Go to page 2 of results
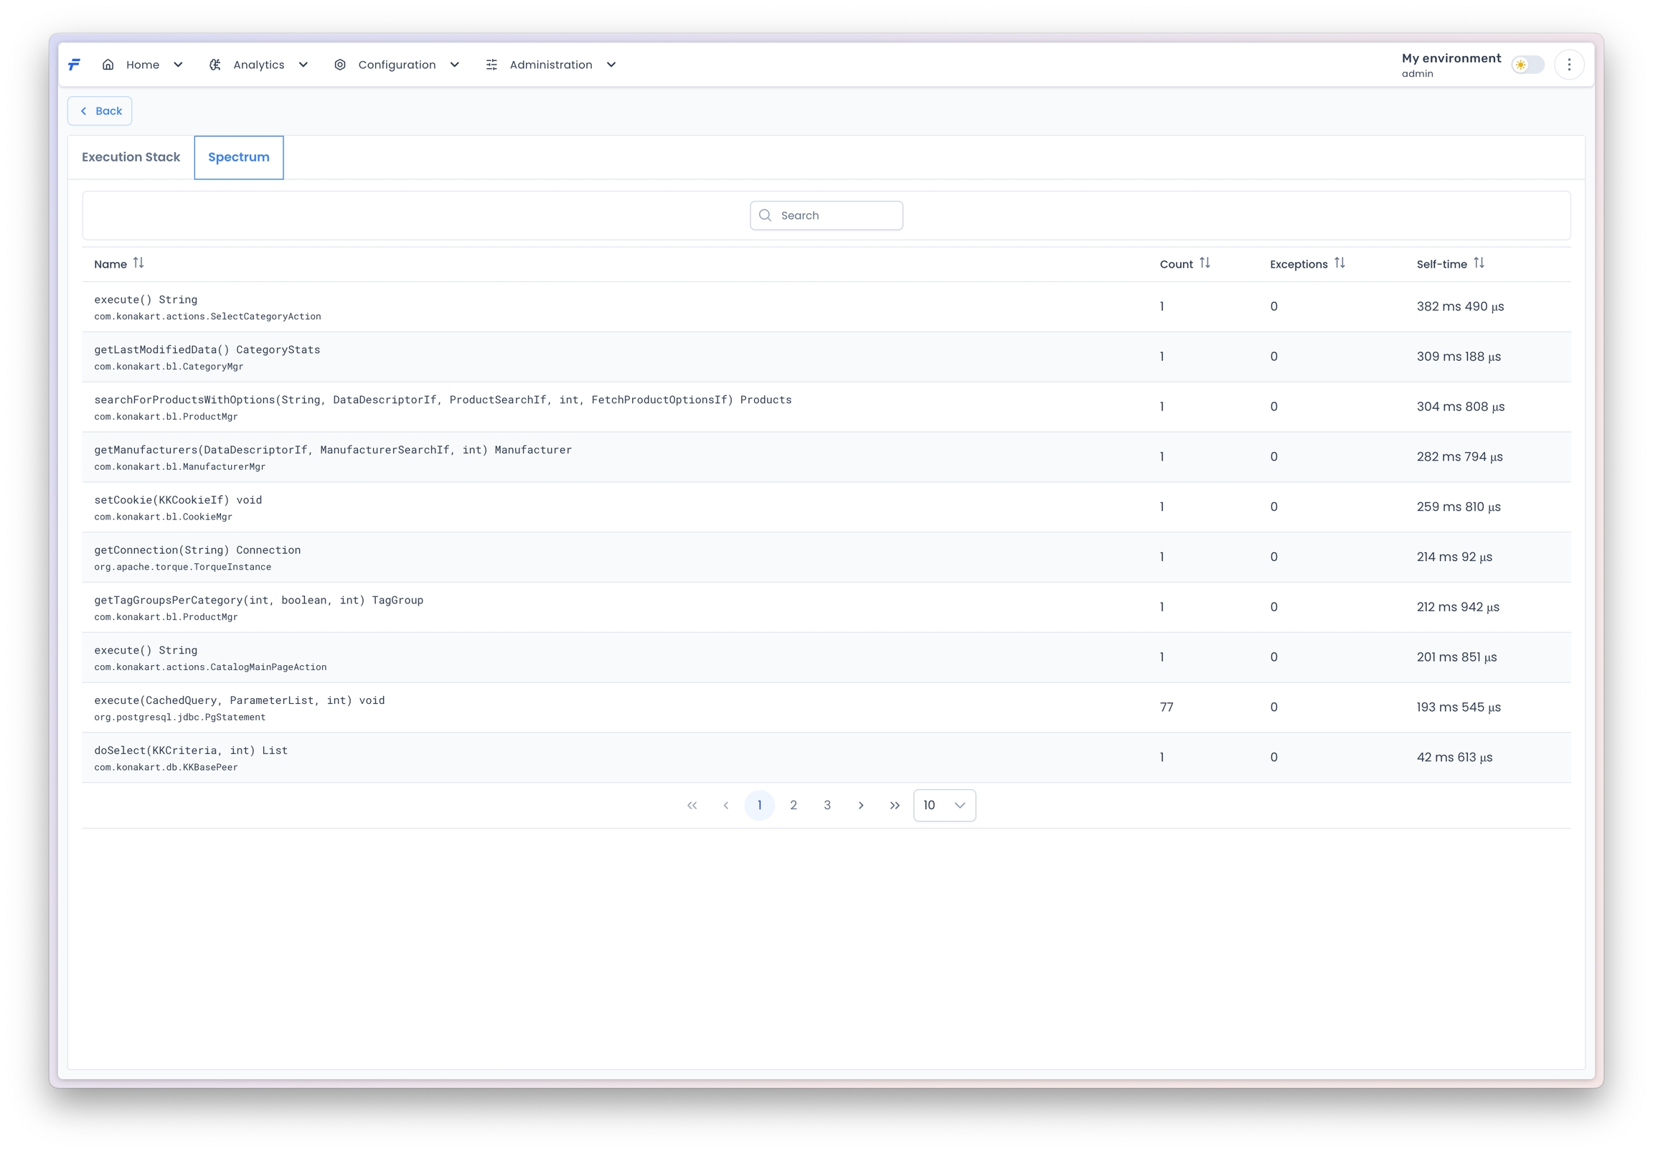The image size is (1653, 1153). click(x=793, y=805)
